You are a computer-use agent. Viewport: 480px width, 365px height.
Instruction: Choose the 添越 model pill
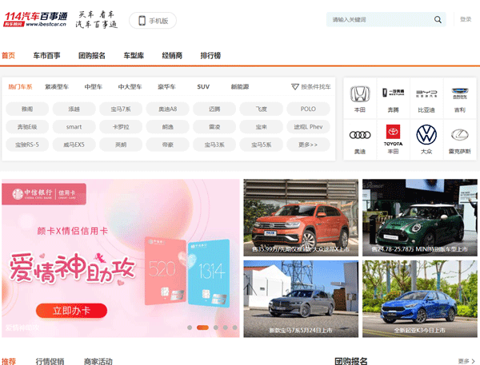(74, 109)
